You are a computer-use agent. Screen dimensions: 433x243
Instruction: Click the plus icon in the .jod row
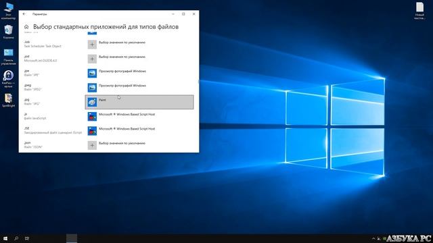92,59
